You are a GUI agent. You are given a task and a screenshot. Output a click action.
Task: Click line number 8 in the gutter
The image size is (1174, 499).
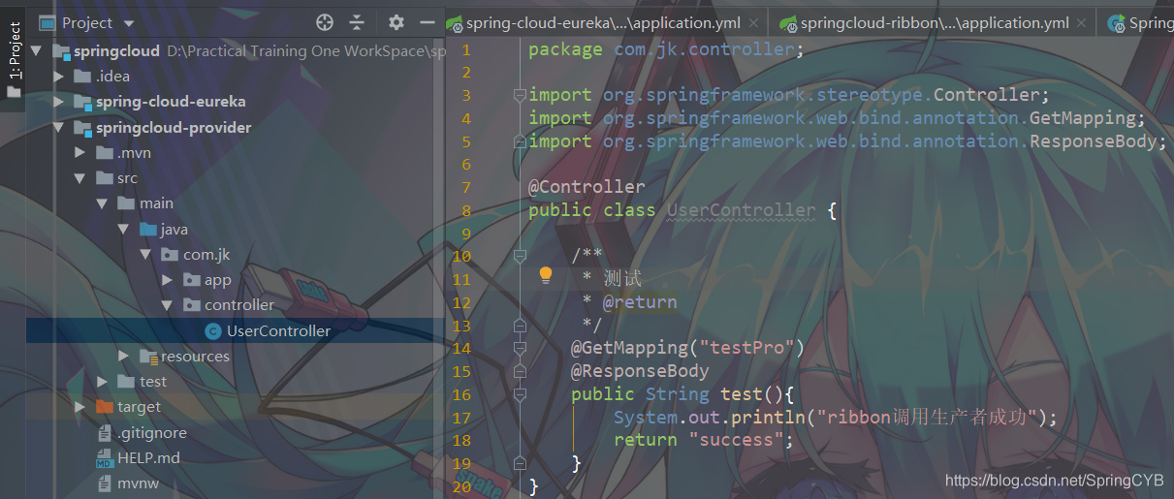click(466, 210)
